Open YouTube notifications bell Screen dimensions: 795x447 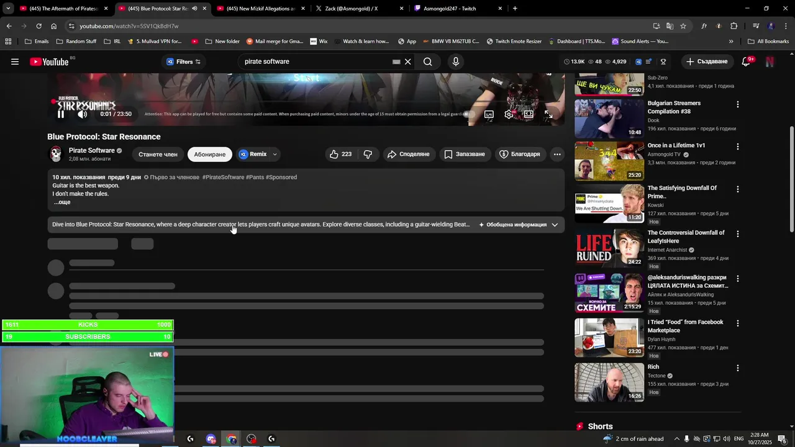click(746, 61)
